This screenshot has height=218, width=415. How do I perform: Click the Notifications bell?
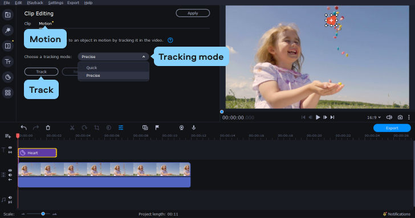click(x=385, y=214)
